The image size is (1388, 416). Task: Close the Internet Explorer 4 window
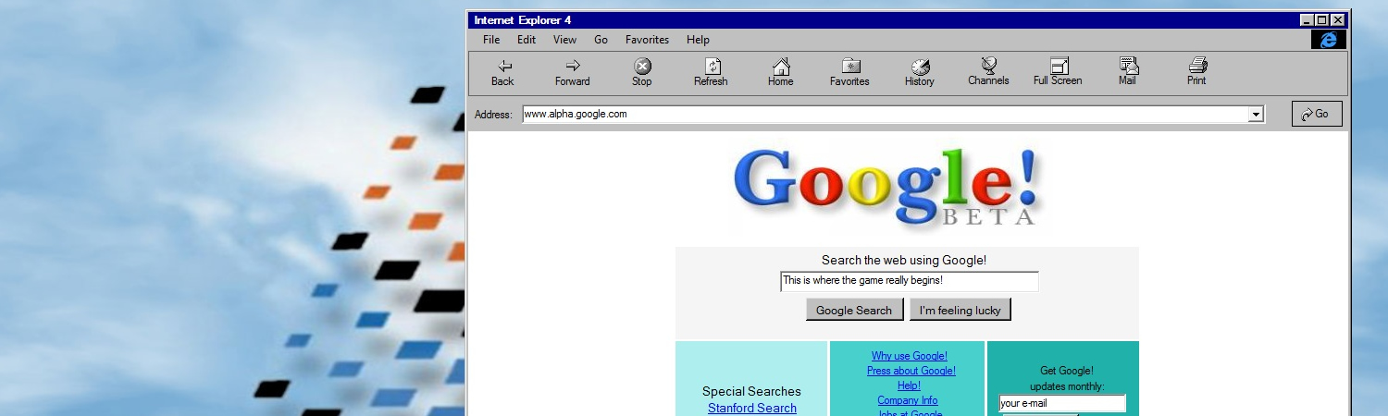tap(1338, 20)
